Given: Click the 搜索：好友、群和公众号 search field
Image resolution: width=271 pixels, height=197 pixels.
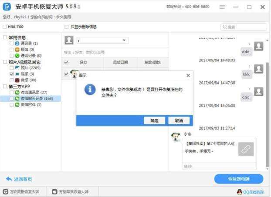Looking at the screenshot, I should (x=115, y=53).
